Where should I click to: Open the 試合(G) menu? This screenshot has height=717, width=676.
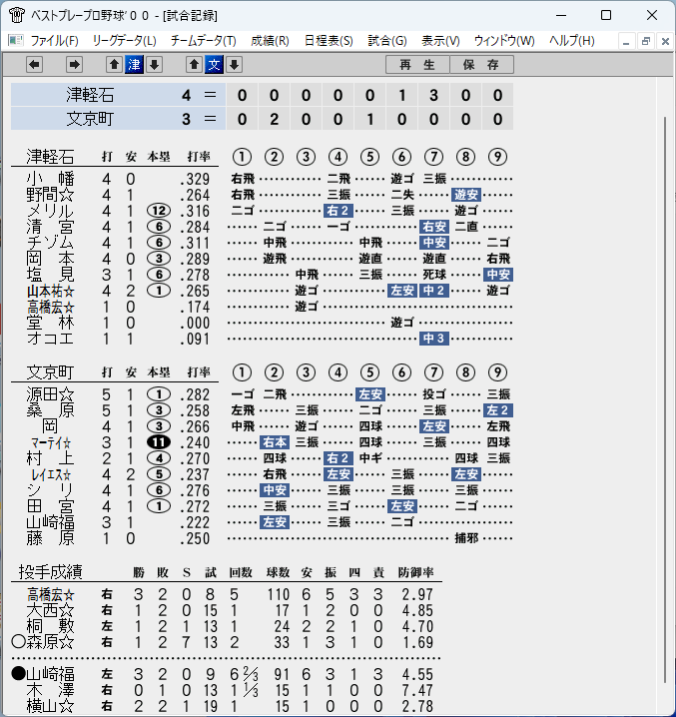point(387,41)
